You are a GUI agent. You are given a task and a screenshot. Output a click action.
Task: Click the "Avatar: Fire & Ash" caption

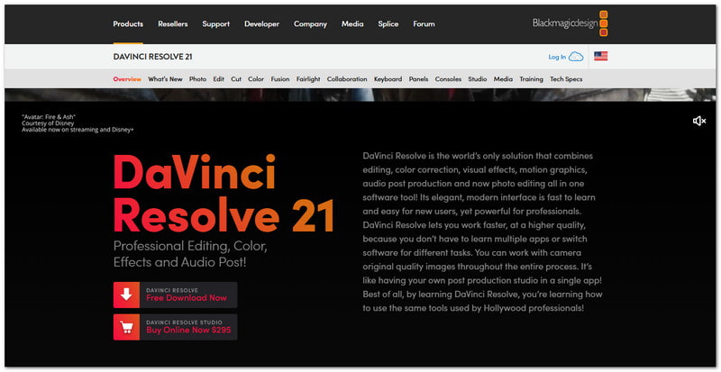[x=49, y=117]
